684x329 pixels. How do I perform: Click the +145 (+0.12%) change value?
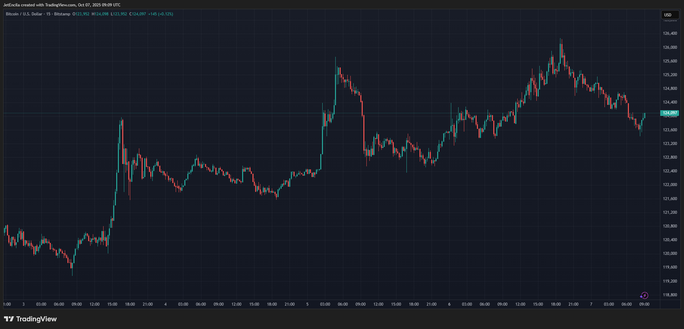click(x=161, y=14)
